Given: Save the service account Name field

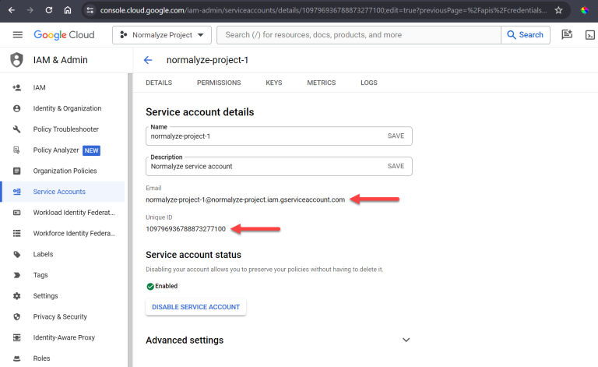Looking at the screenshot, I should pyautogui.click(x=396, y=136).
